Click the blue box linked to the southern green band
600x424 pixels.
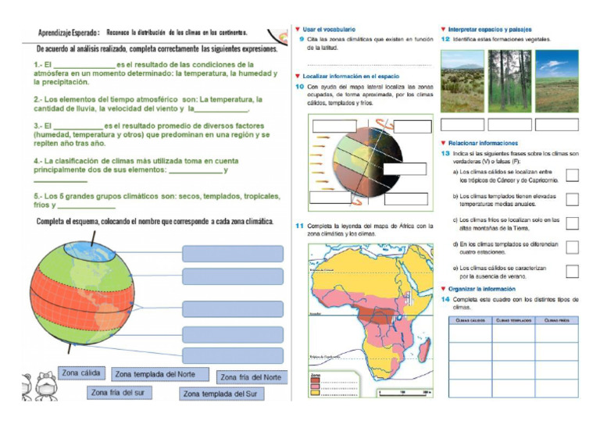point(233,334)
